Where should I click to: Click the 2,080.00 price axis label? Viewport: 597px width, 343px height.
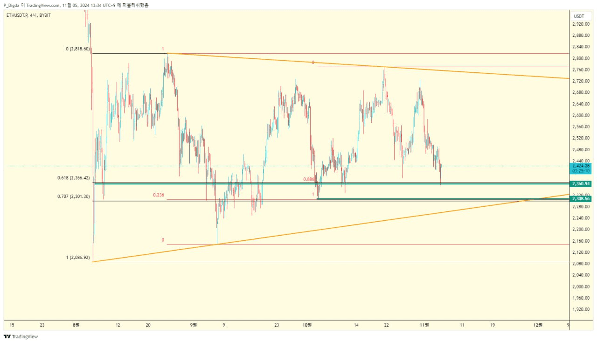point(582,264)
